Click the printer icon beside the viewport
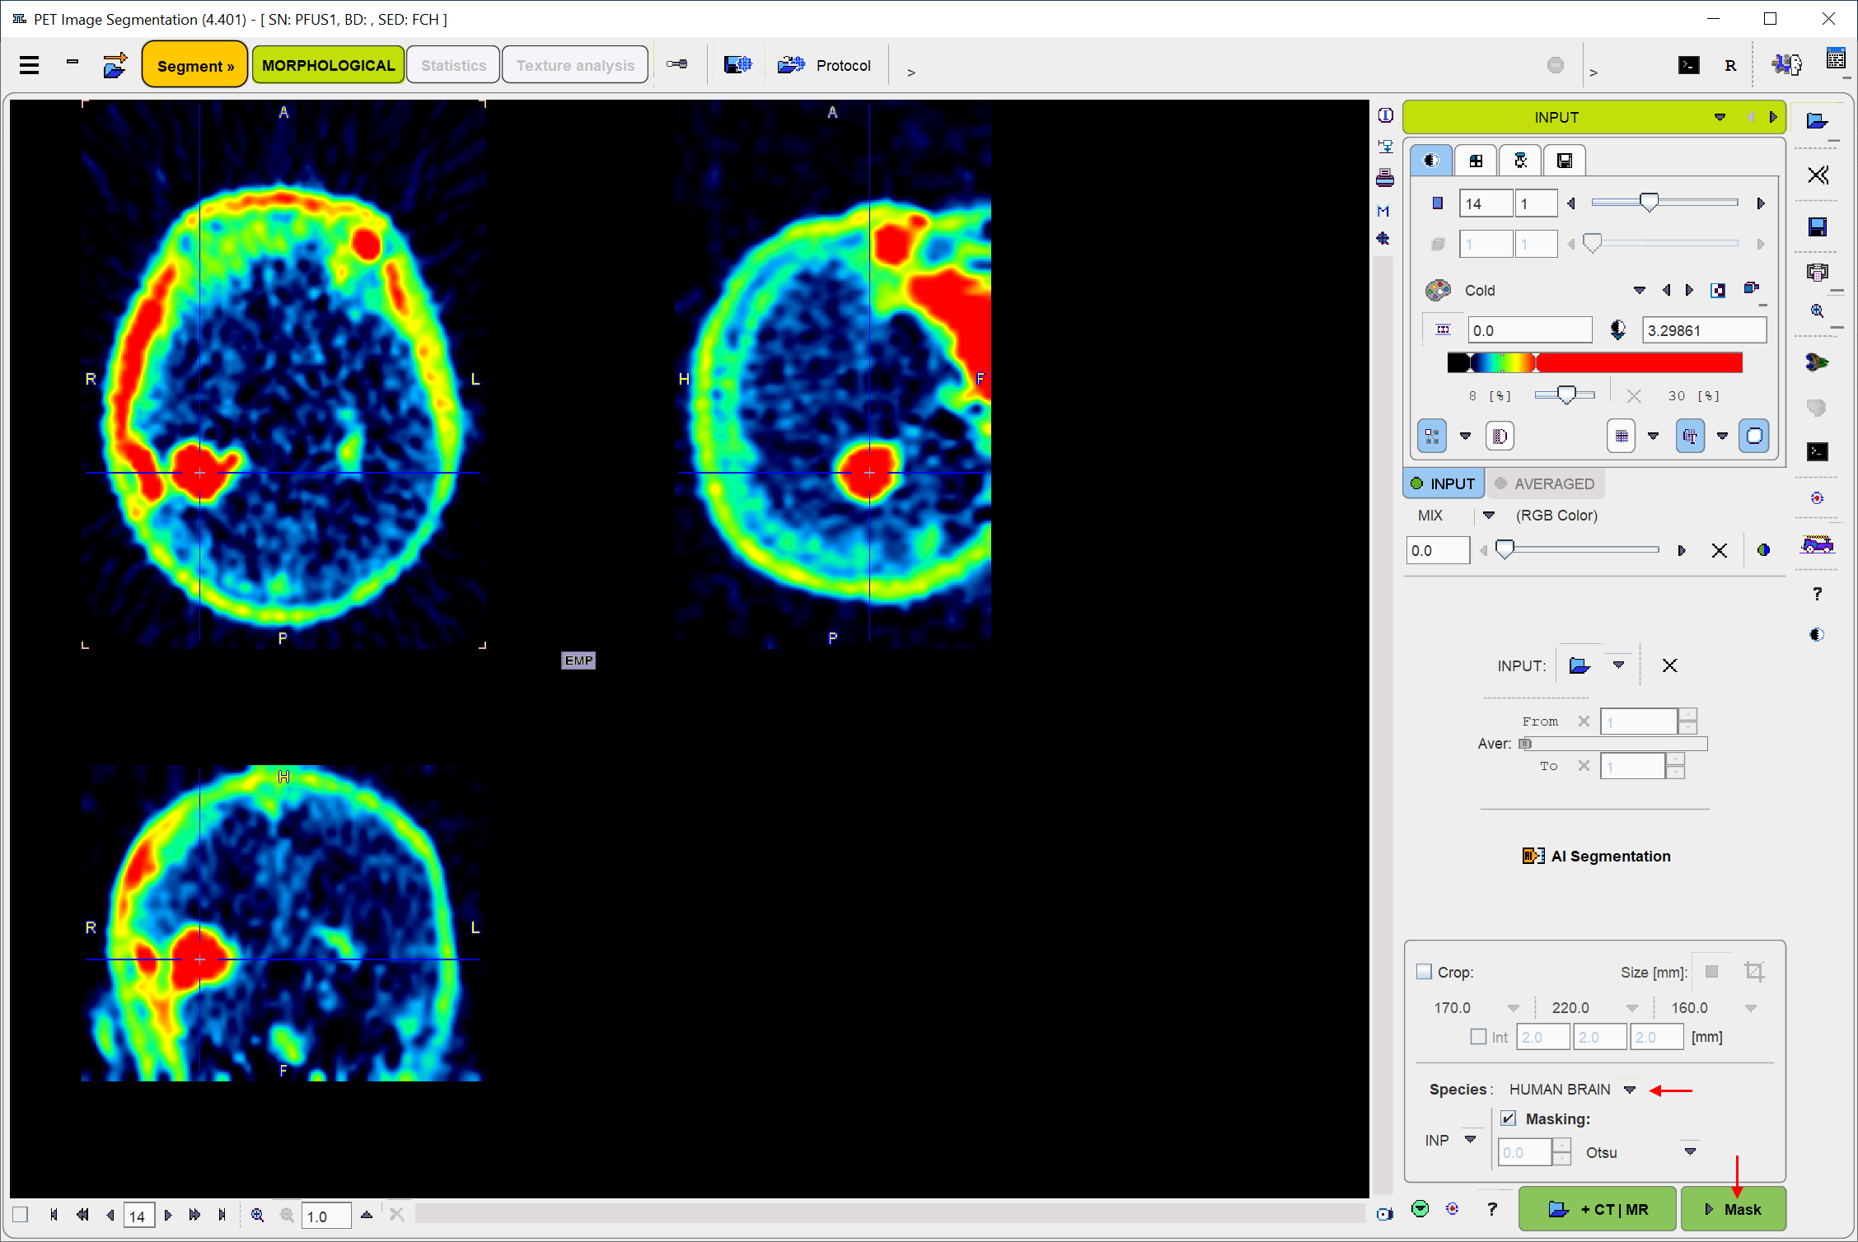1858x1242 pixels. coord(1384,178)
